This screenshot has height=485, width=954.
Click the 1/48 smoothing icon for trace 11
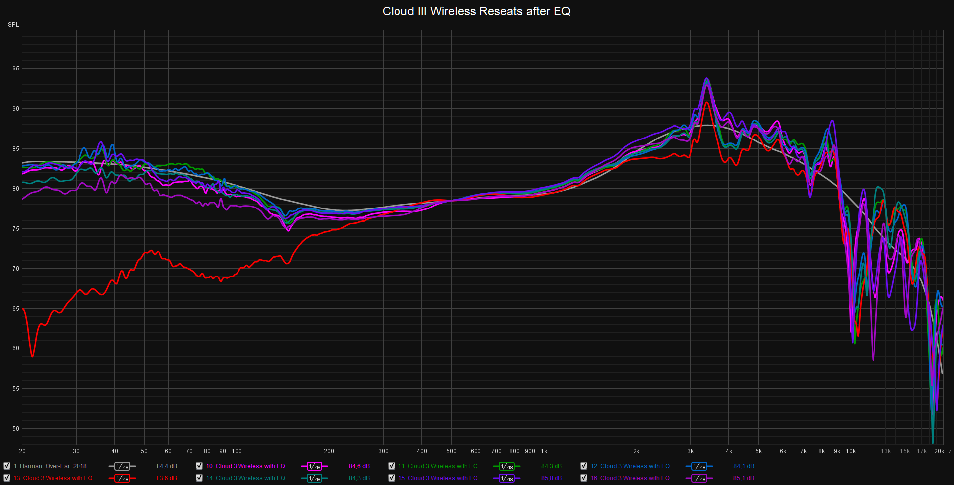pyautogui.click(x=507, y=466)
